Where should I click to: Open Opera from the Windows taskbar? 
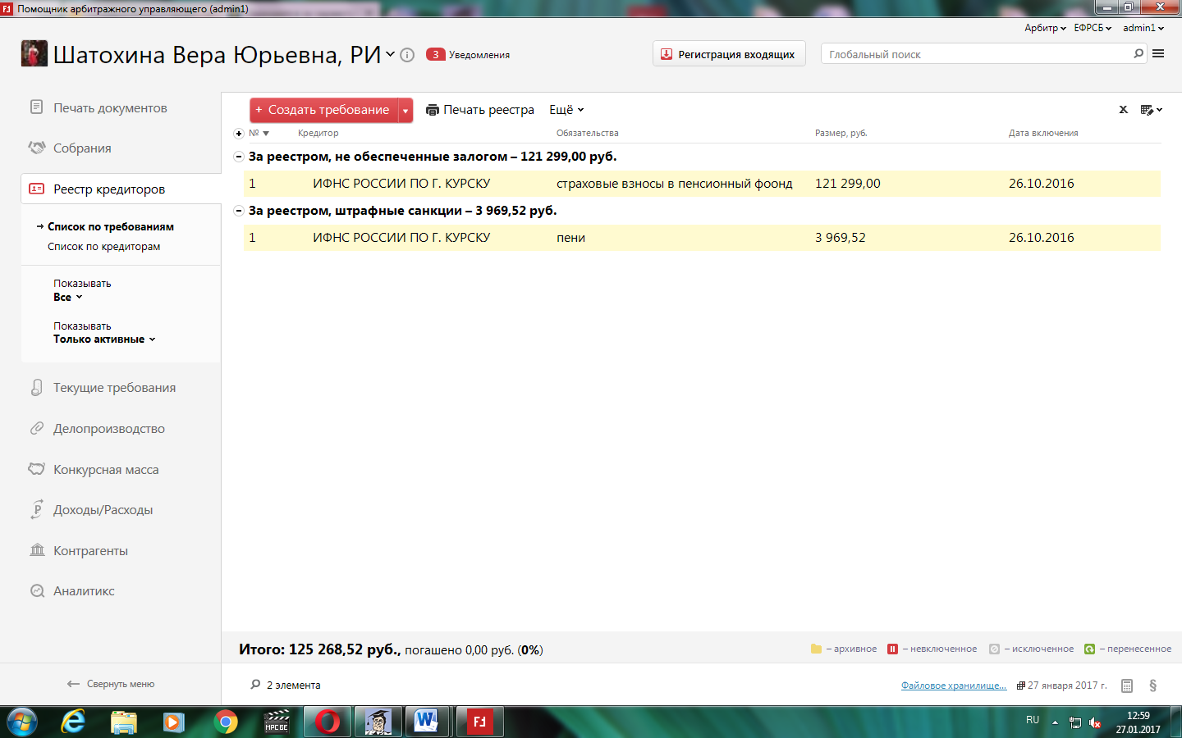coord(327,722)
